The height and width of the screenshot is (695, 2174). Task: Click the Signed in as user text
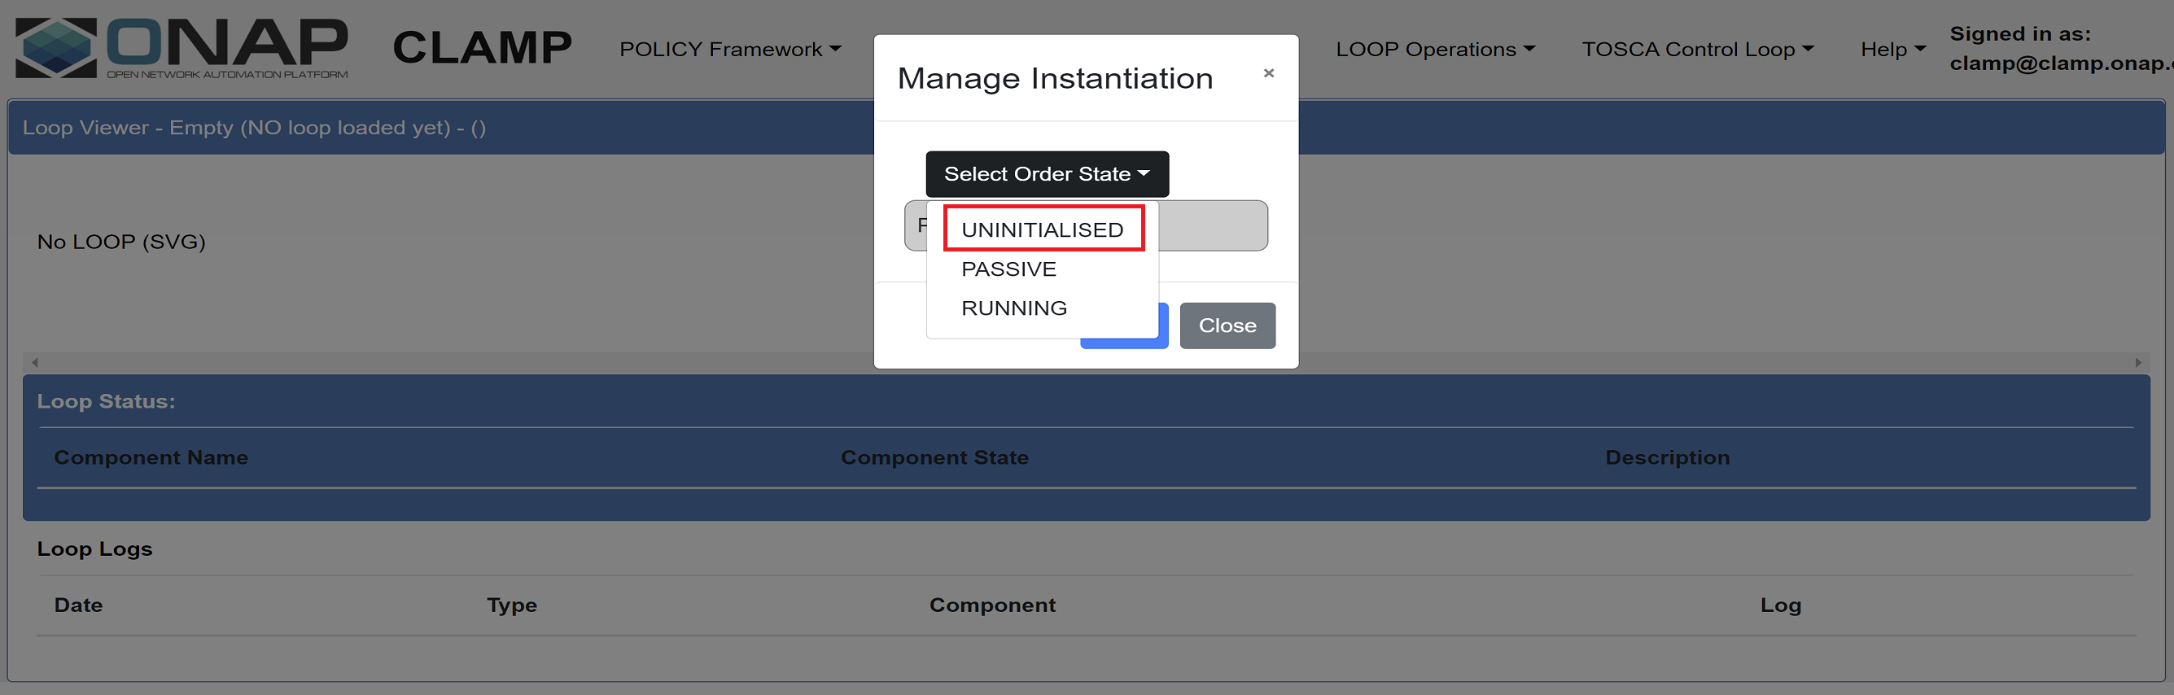click(2060, 48)
